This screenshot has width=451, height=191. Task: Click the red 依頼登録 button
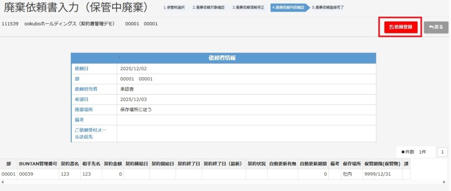[400, 27]
